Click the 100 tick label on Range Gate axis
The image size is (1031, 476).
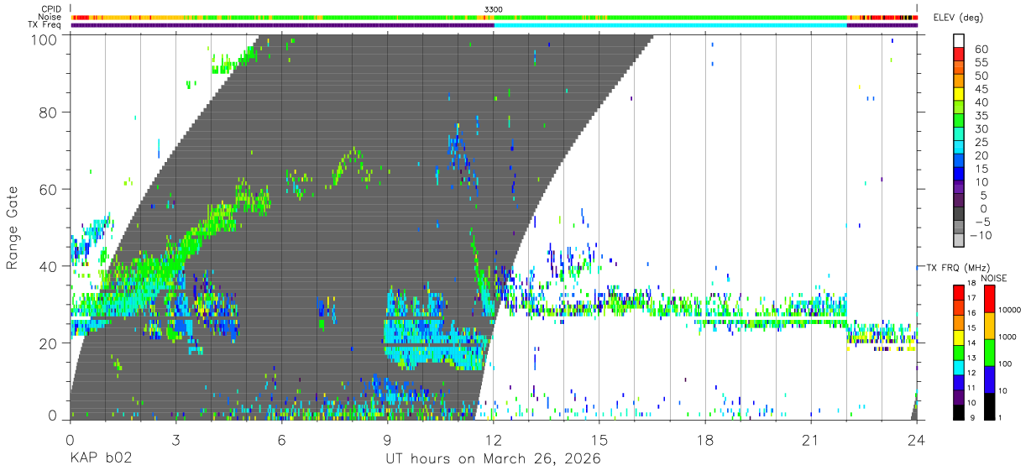click(45, 39)
